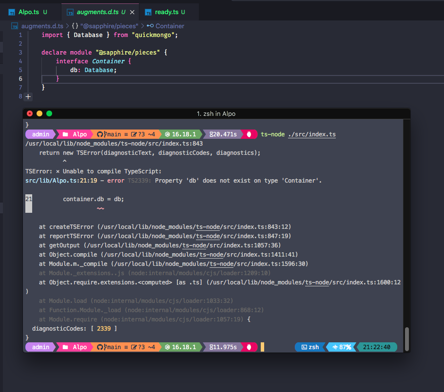Click augments.d.ts in the breadcrumb path
Viewport: 444px width, 392px height.
42,26
